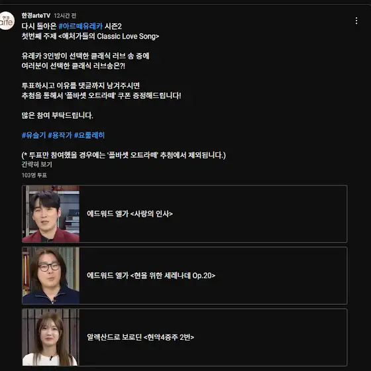This screenshot has width=371, height=371.
Task: Select poll text '알렉산드로 보로딘 <현악4중주 2번>'
Action: (x=140, y=337)
